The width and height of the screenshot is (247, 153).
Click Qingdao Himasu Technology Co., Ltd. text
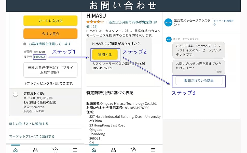pyautogui.click(x=129, y=104)
